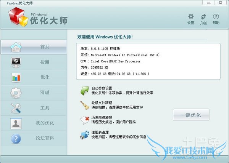This screenshot has height=163, width=229.
Task: Click the 设置 label in header
Action: [191, 23]
